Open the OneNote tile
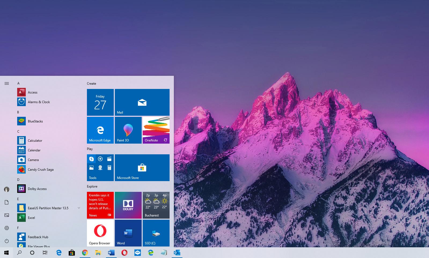The width and height of the screenshot is (429, 258). click(156, 130)
